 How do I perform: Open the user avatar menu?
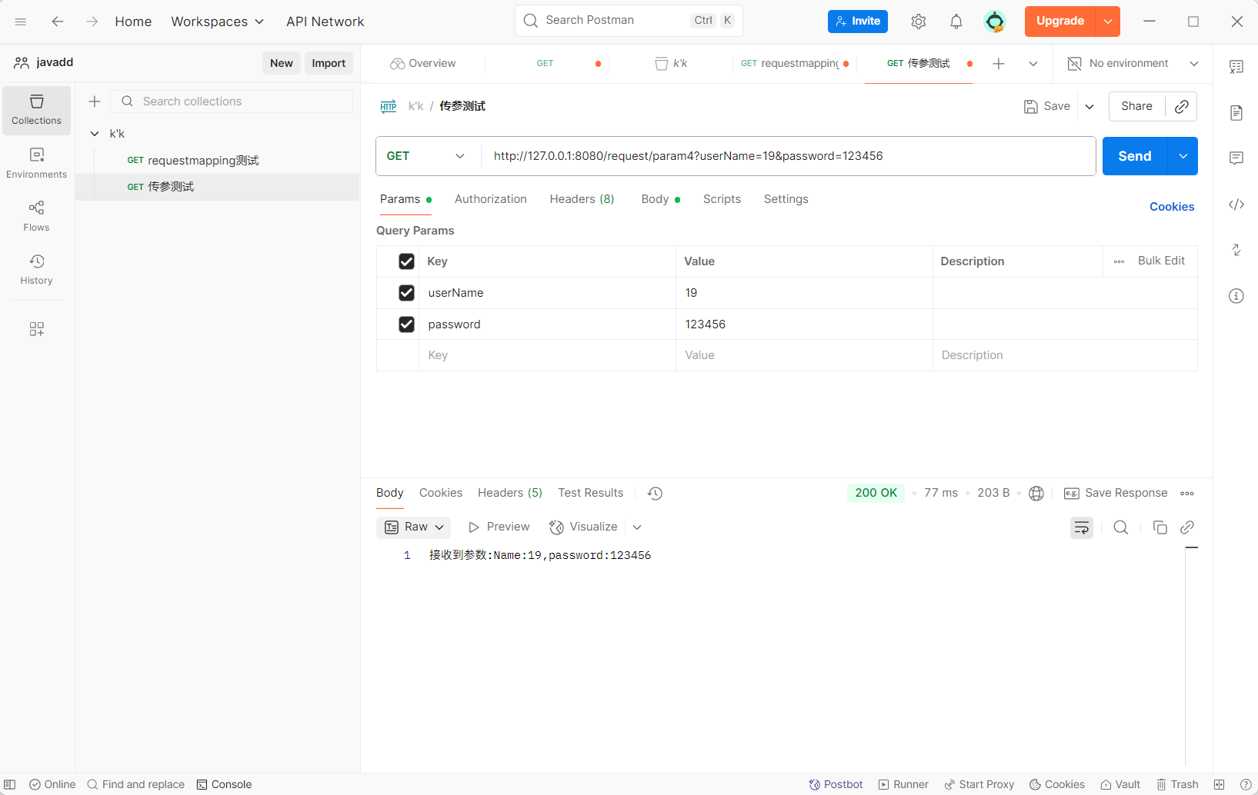995,22
